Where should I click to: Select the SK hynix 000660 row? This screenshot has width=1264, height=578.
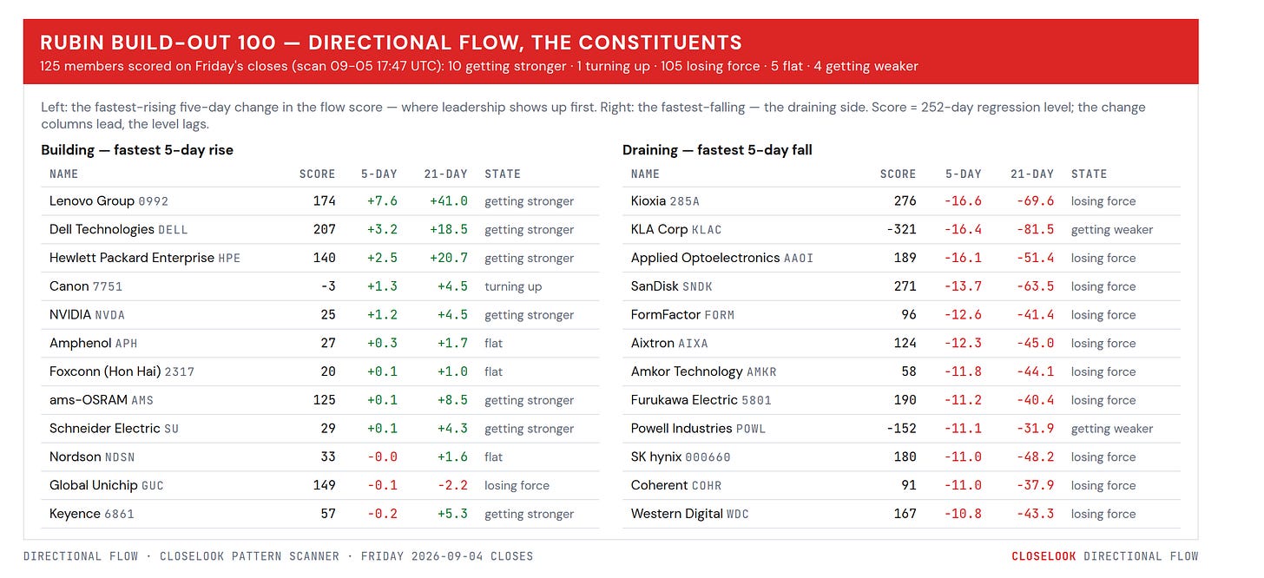point(901,457)
